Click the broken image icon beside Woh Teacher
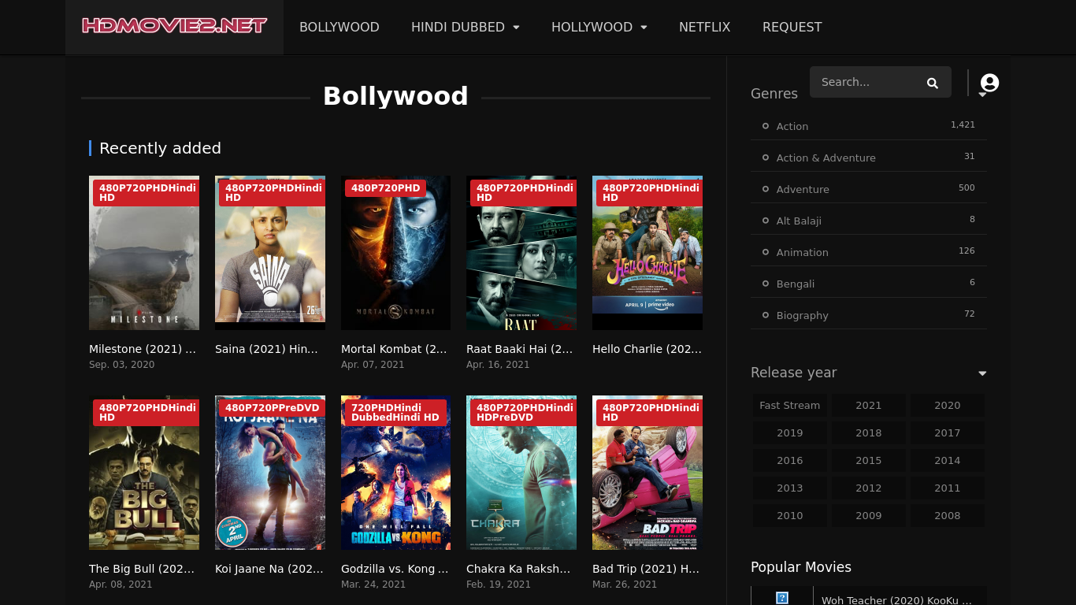 (x=782, y=596)
